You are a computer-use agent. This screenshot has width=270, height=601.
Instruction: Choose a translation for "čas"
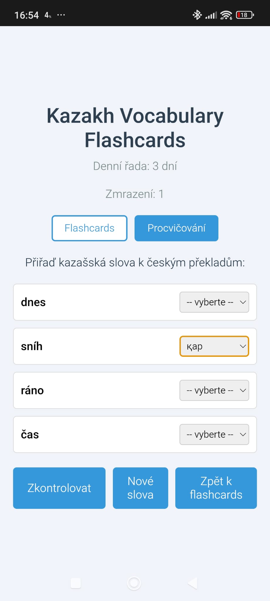click(x=214, y=434)
